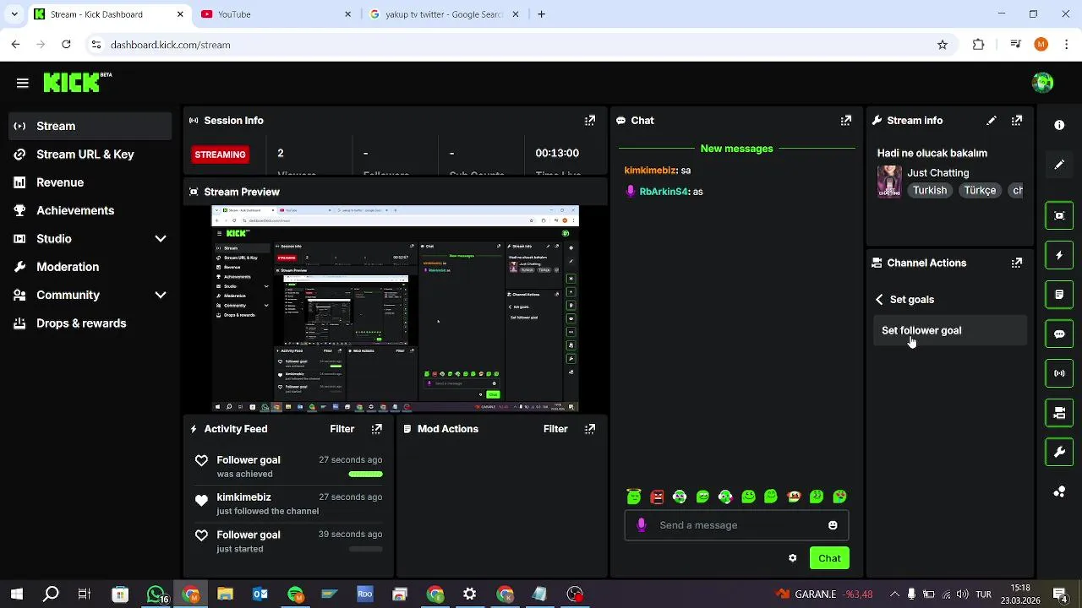Switch to the YouTube browser tab
1082x608 pixels.
[276, 14]
